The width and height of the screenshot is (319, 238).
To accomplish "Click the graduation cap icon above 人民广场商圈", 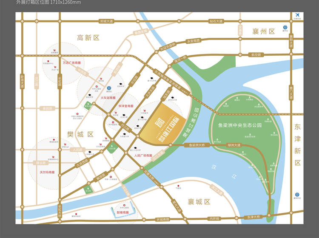I will pyautogui.click(x=135, y=148).
